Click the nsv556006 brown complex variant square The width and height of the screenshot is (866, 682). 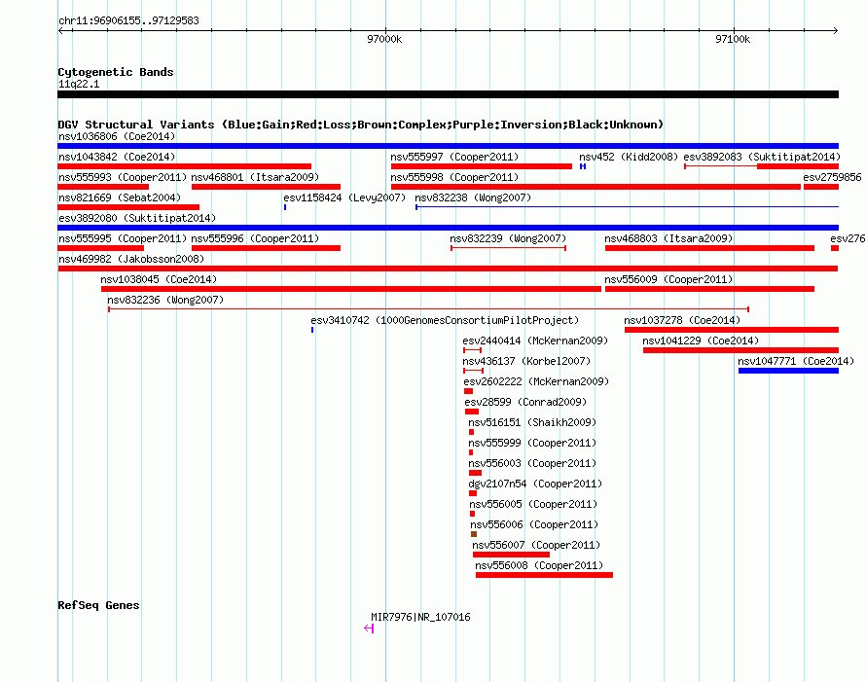[x=474, y=534]
